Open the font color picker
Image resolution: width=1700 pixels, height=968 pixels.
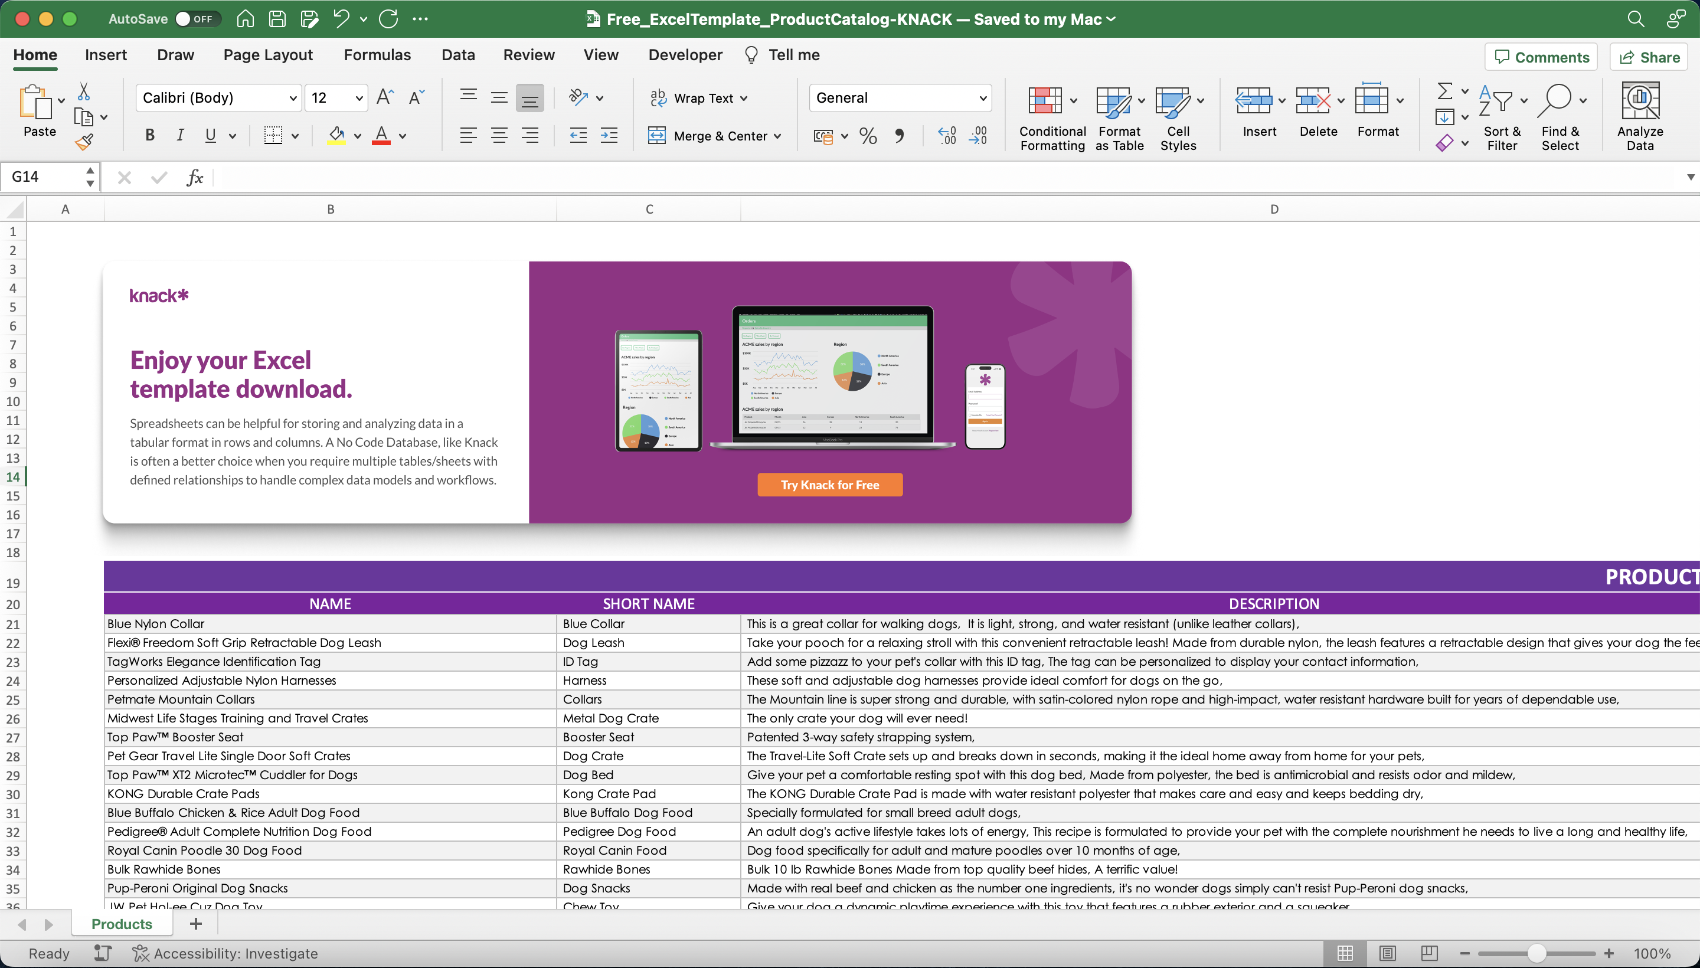point(401,136)
